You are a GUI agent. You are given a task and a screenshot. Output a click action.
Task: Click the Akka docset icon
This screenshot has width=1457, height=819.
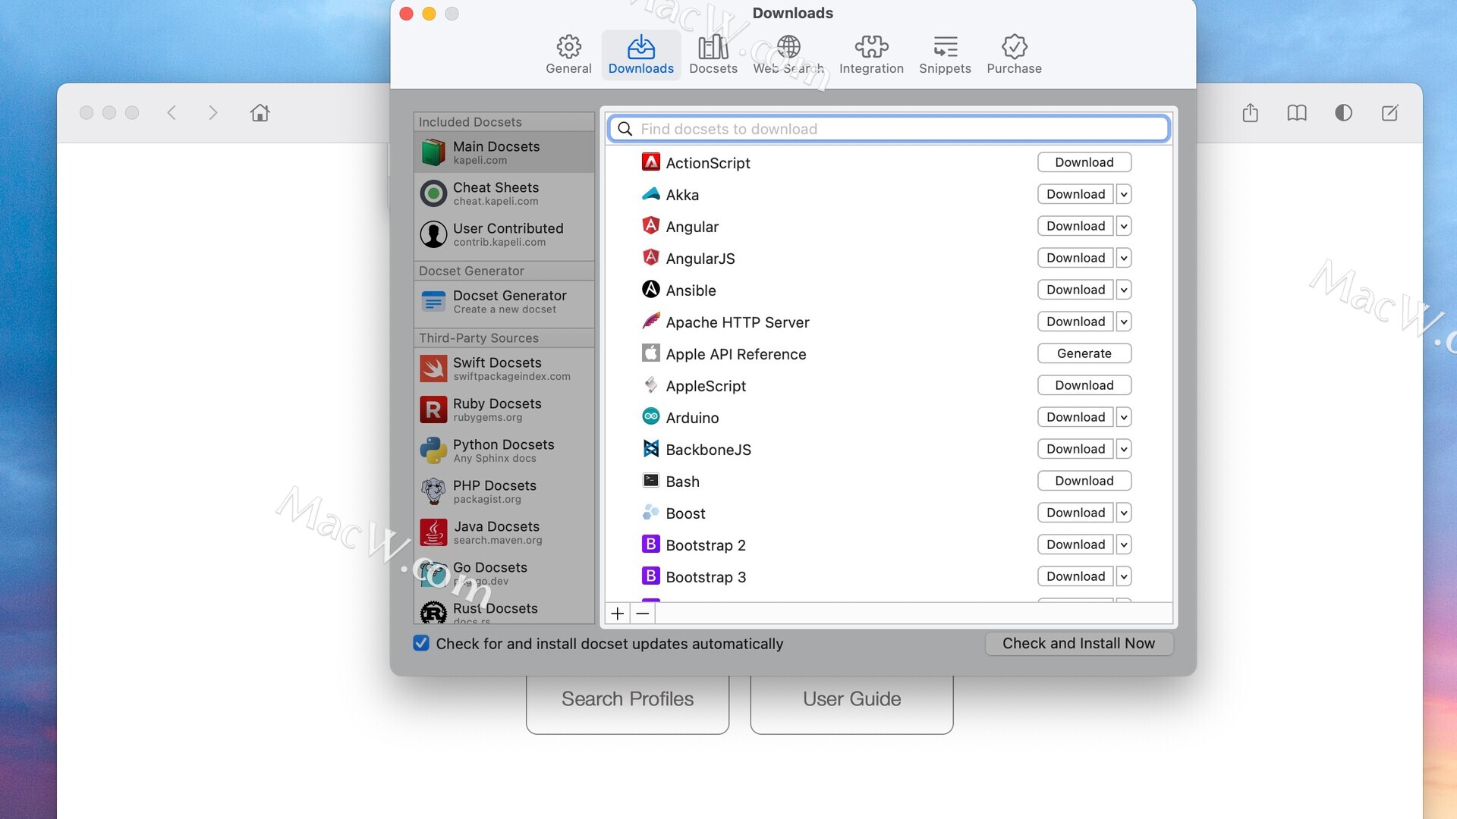click(x=650, y=193)
